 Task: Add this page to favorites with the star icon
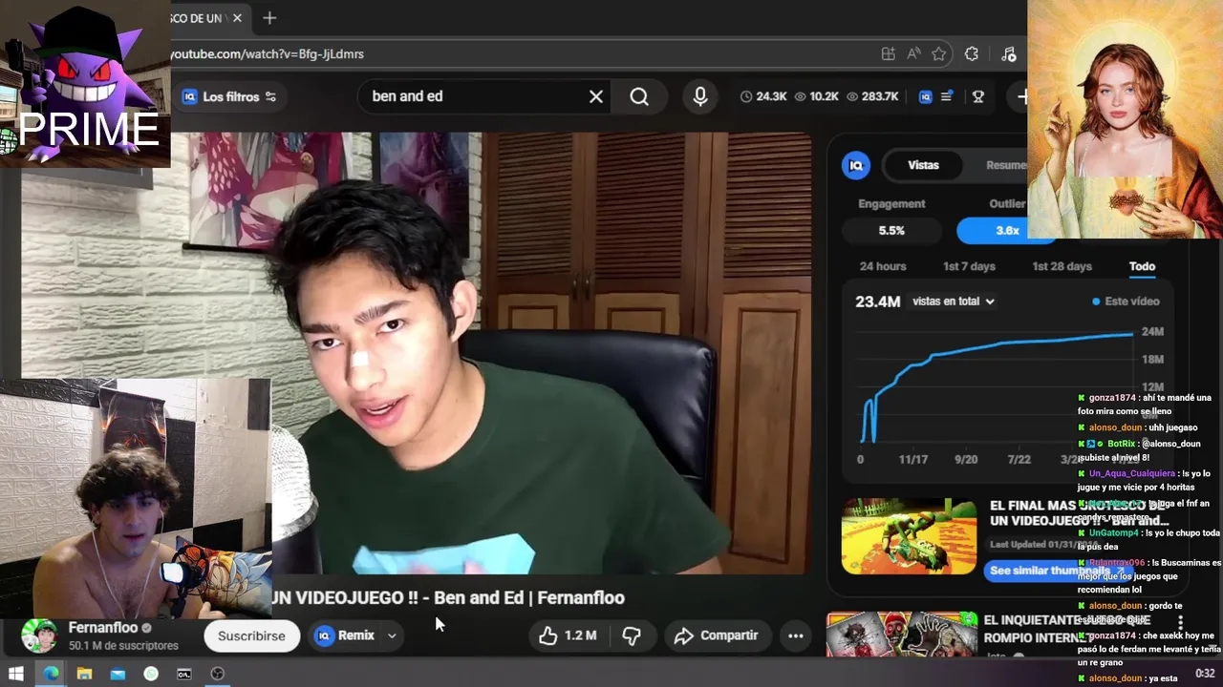coord(939,54)
